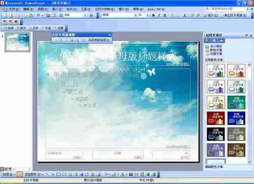Open the 插入 (Insert) menu
The height and width of the screenshot is (184, 254).
pos(57,9)
